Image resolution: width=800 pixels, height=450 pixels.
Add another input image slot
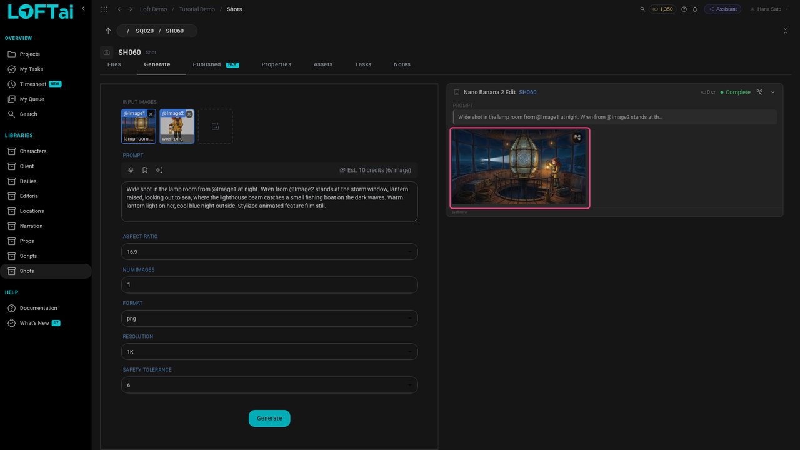[x=216, y=126]
